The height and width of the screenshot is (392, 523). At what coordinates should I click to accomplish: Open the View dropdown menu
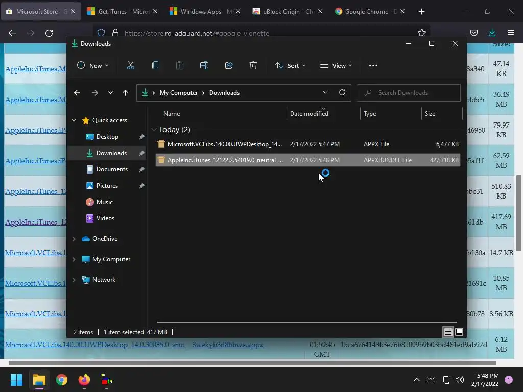pos(336,66)
